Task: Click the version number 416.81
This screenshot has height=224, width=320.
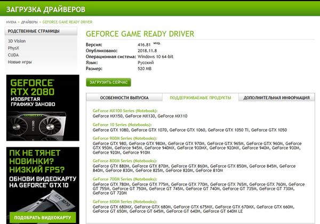Action: click(x=144, y=45)
